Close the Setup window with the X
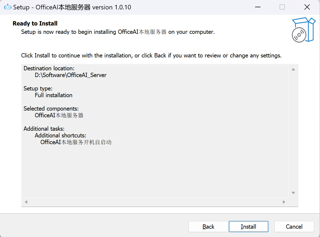This screenshot has height=237, width=320. [307, 7]
